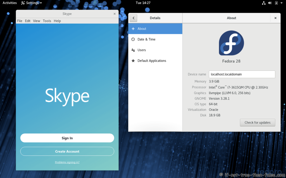Click the About header title in right pane
Image resolution: width=286 pixels, height=178 pixels.
tap(232, 18)
